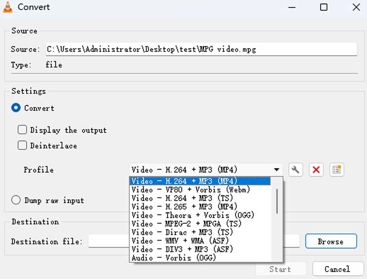The image size is (367, 279).
Task: Open the Profile dropdown arrow
Action: [x=277, y=170]
